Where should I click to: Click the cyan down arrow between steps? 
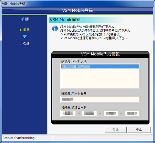point(24,36)
